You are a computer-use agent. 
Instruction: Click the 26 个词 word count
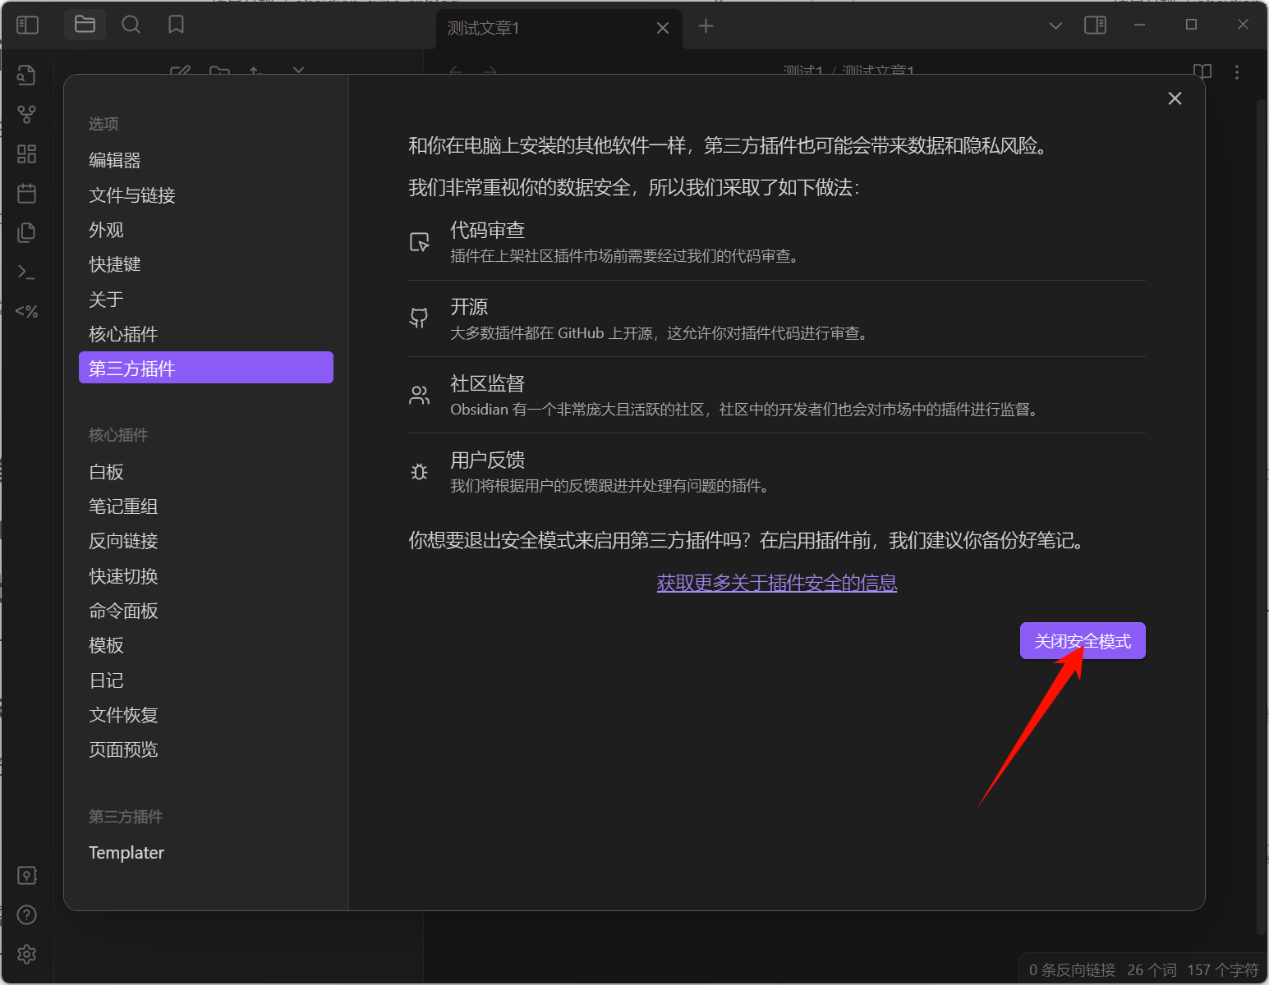pyautogui.click(x=1152, y=970)
